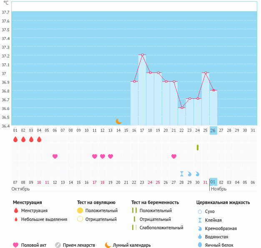The height and width of the screenshot is (248, 261).
Task: Click the moon icon on cycle day 14
Action: 119,121
